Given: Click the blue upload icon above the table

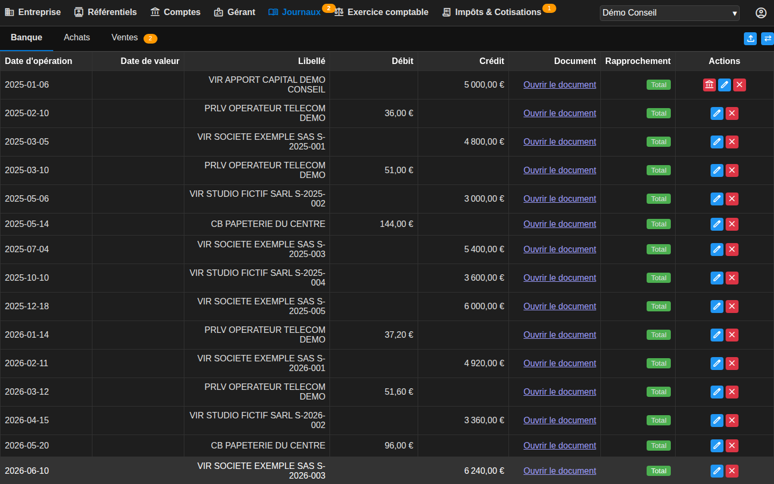Looking at the screenshot, I should pos(750,39).
